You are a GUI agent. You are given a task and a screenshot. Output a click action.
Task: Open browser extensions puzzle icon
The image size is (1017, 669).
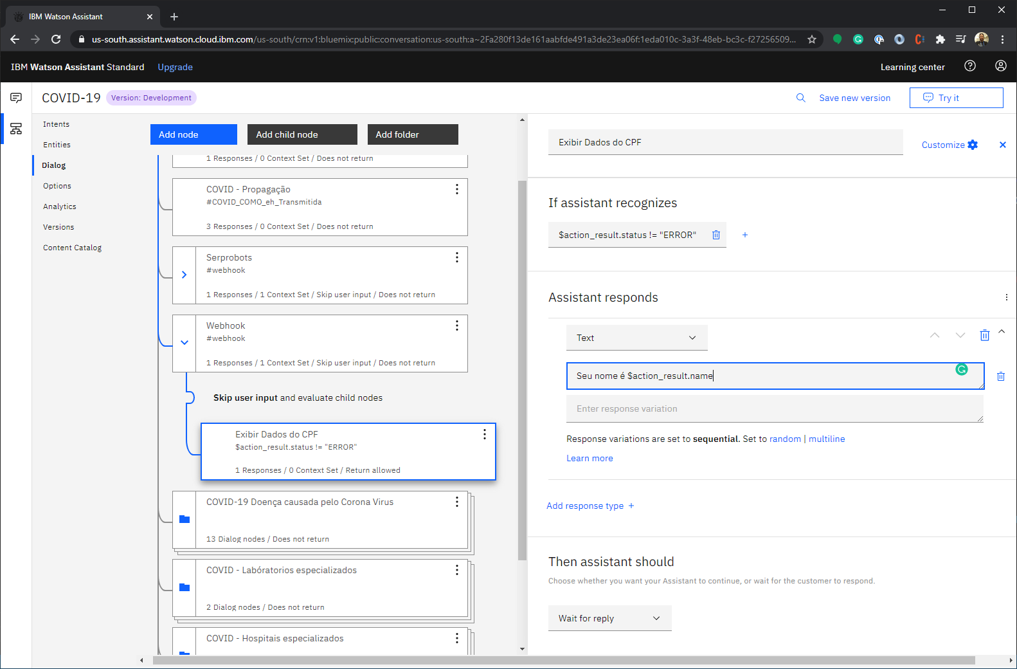click(940, 39)
